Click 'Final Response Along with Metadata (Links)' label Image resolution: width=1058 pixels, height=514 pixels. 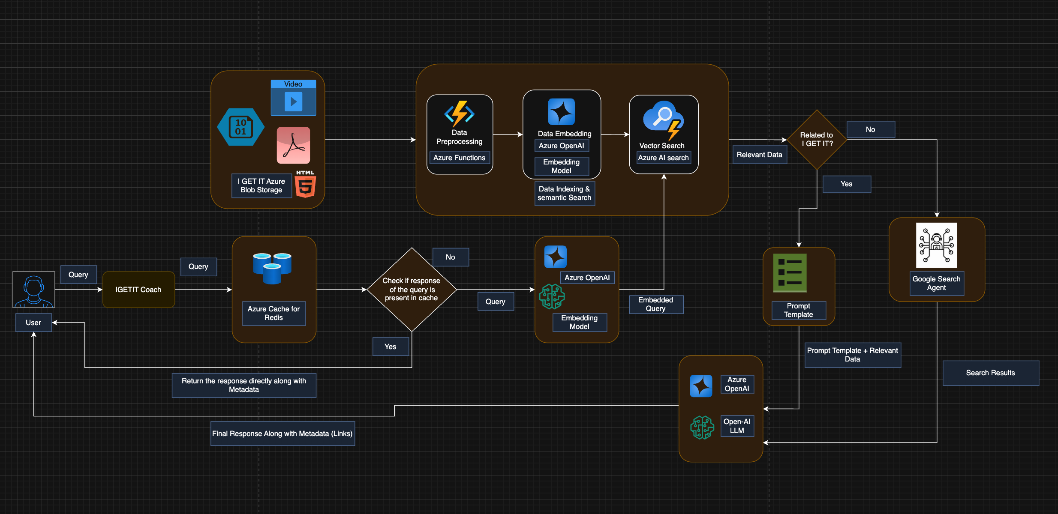click(283, 433)
